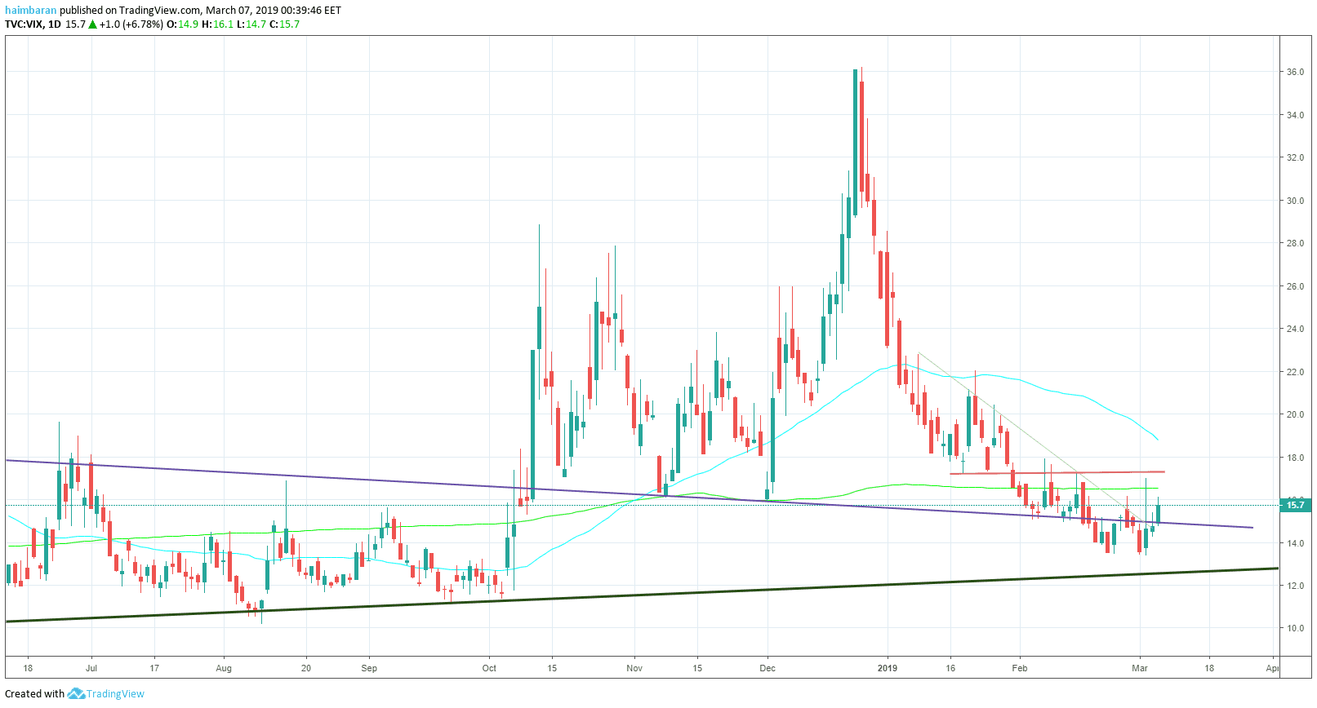The image size is (1317, 708).
Task: Click the H:16.1 high value
Action: point(217,24)
